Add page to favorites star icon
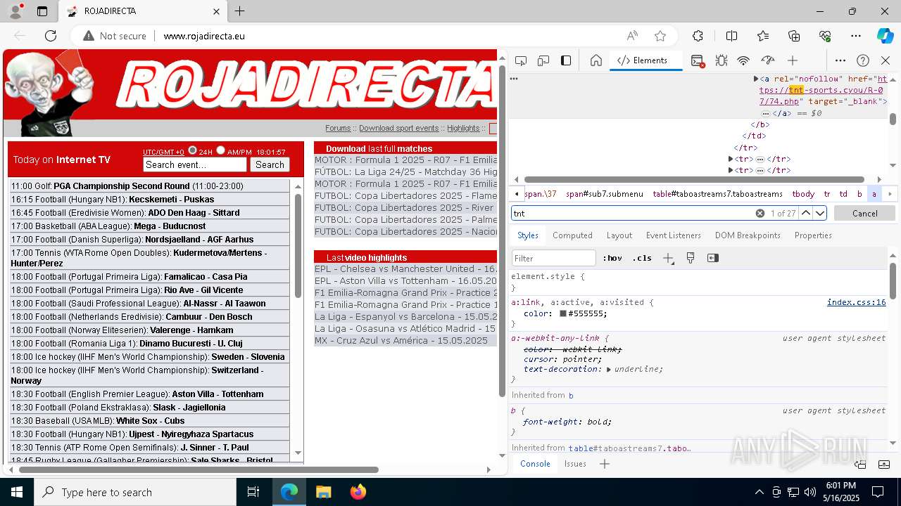 tap(660, 36)
